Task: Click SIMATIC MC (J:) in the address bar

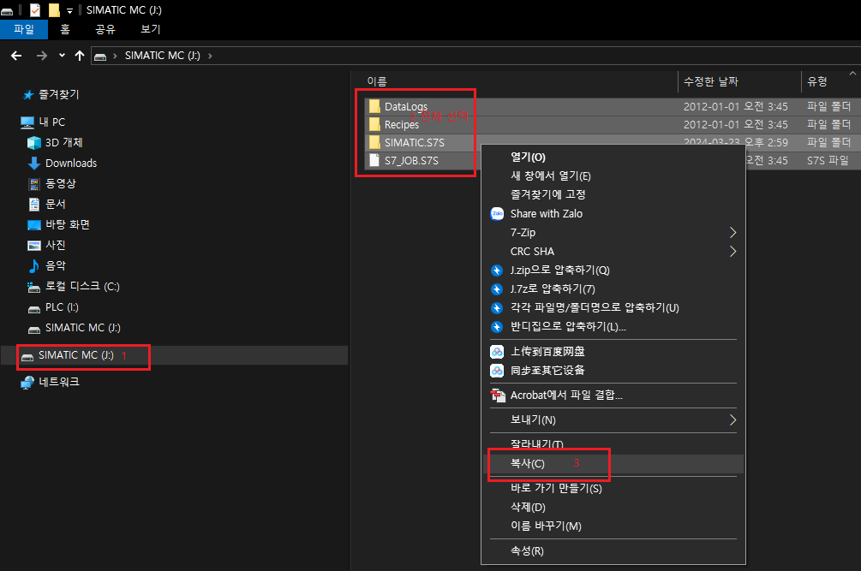Action: click(163, 56)
